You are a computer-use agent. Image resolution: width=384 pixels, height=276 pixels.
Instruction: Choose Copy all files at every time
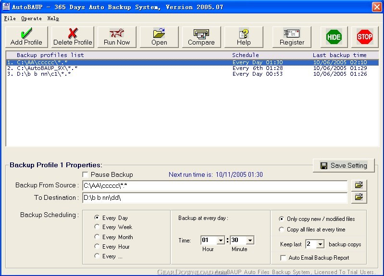click(x=281, y=230)
